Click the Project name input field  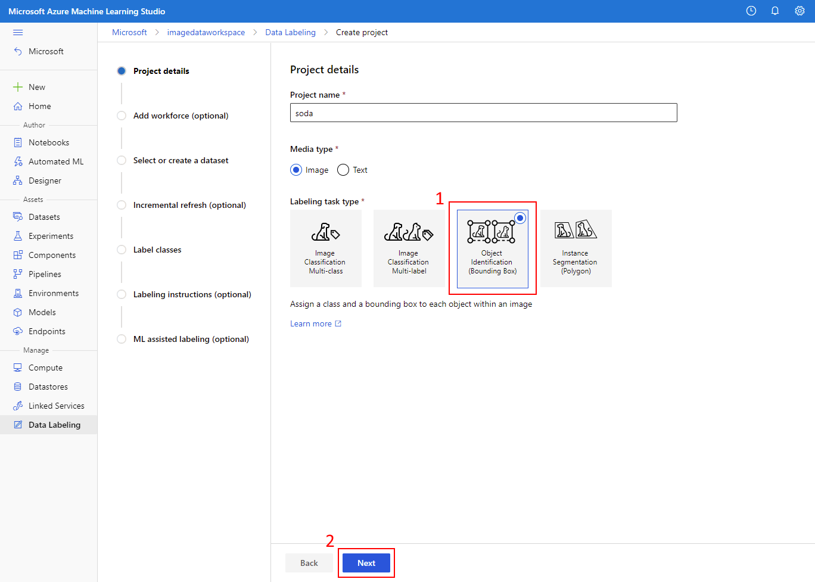point(484,113)
